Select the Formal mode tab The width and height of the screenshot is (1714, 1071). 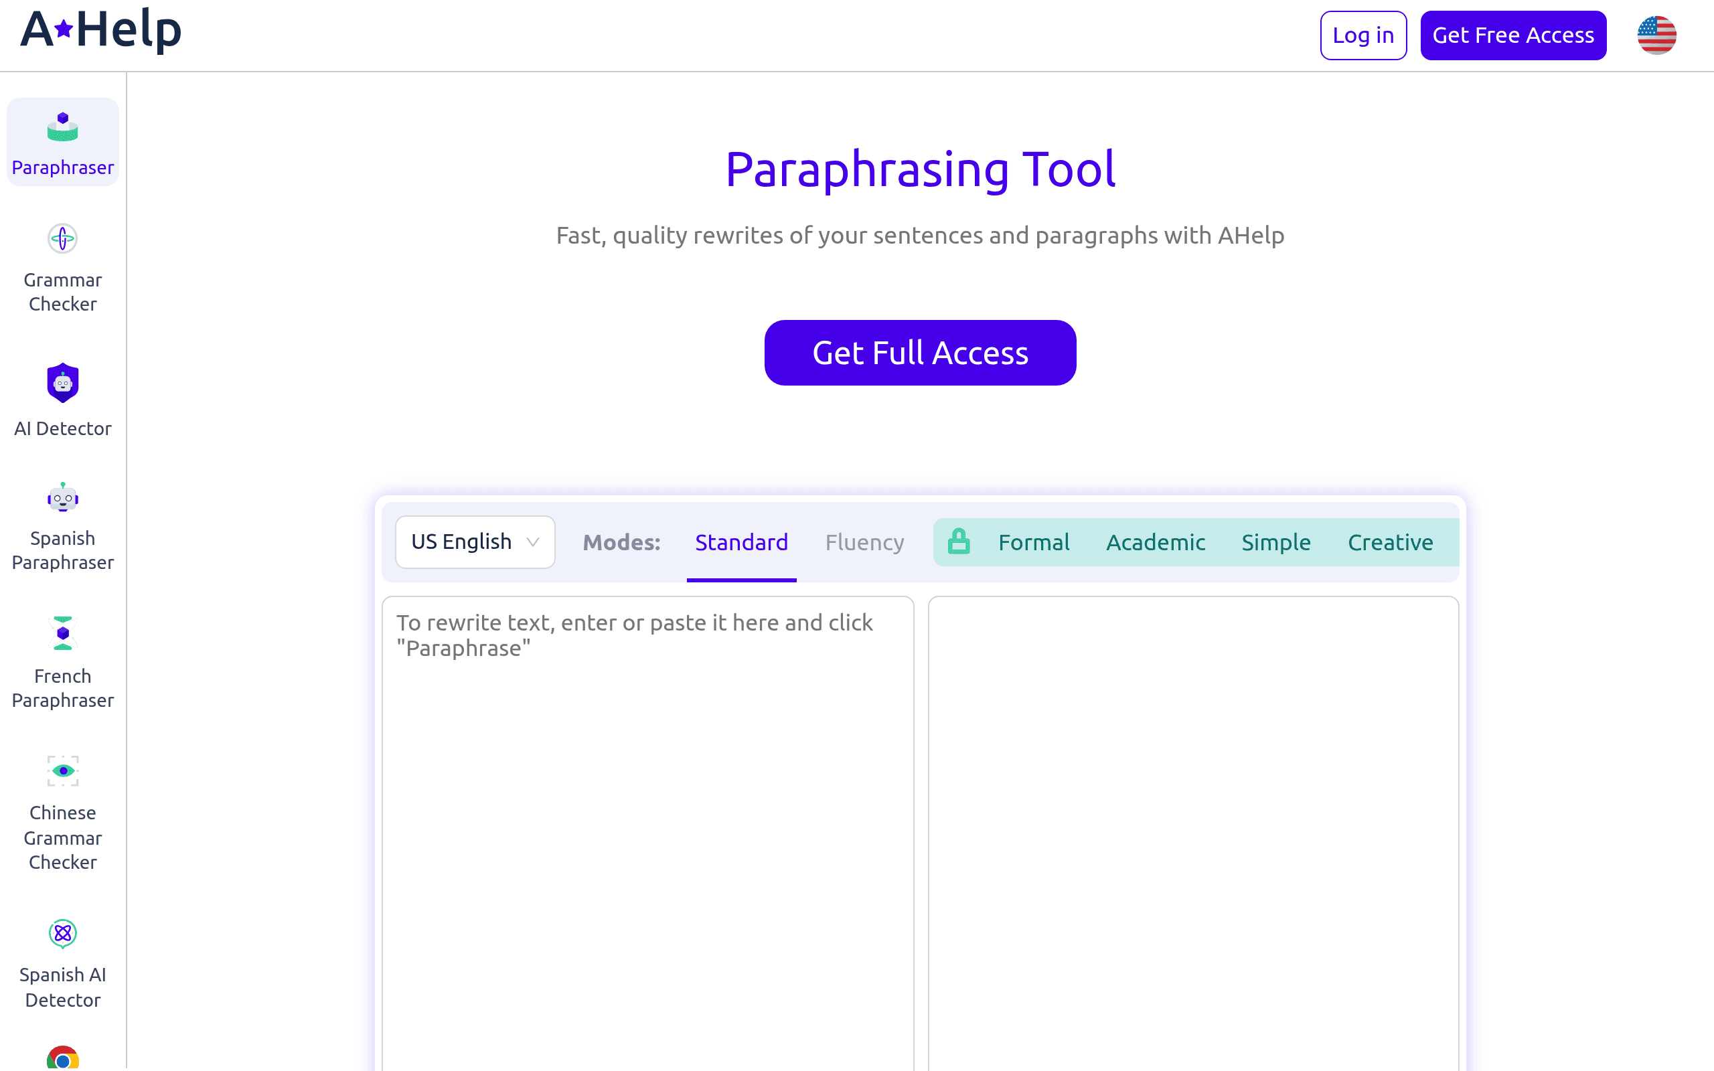pos(1033,543)
